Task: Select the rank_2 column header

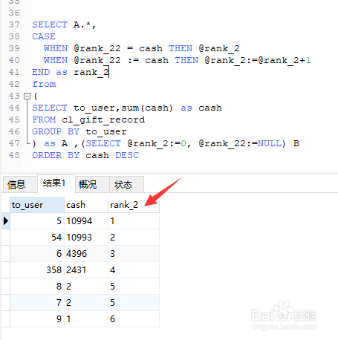Action: pos(134,205)
